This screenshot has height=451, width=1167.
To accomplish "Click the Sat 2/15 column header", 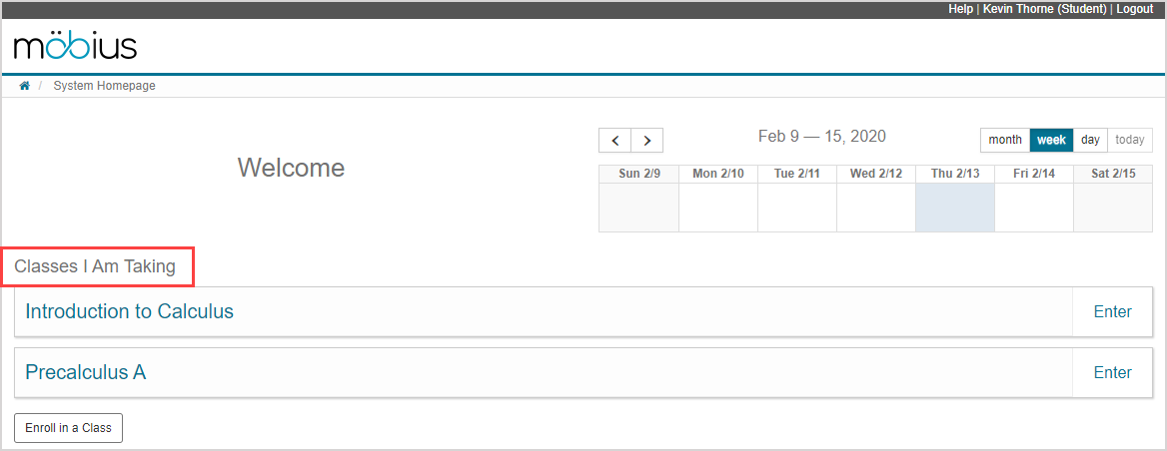I will (x=1113, y=174).
